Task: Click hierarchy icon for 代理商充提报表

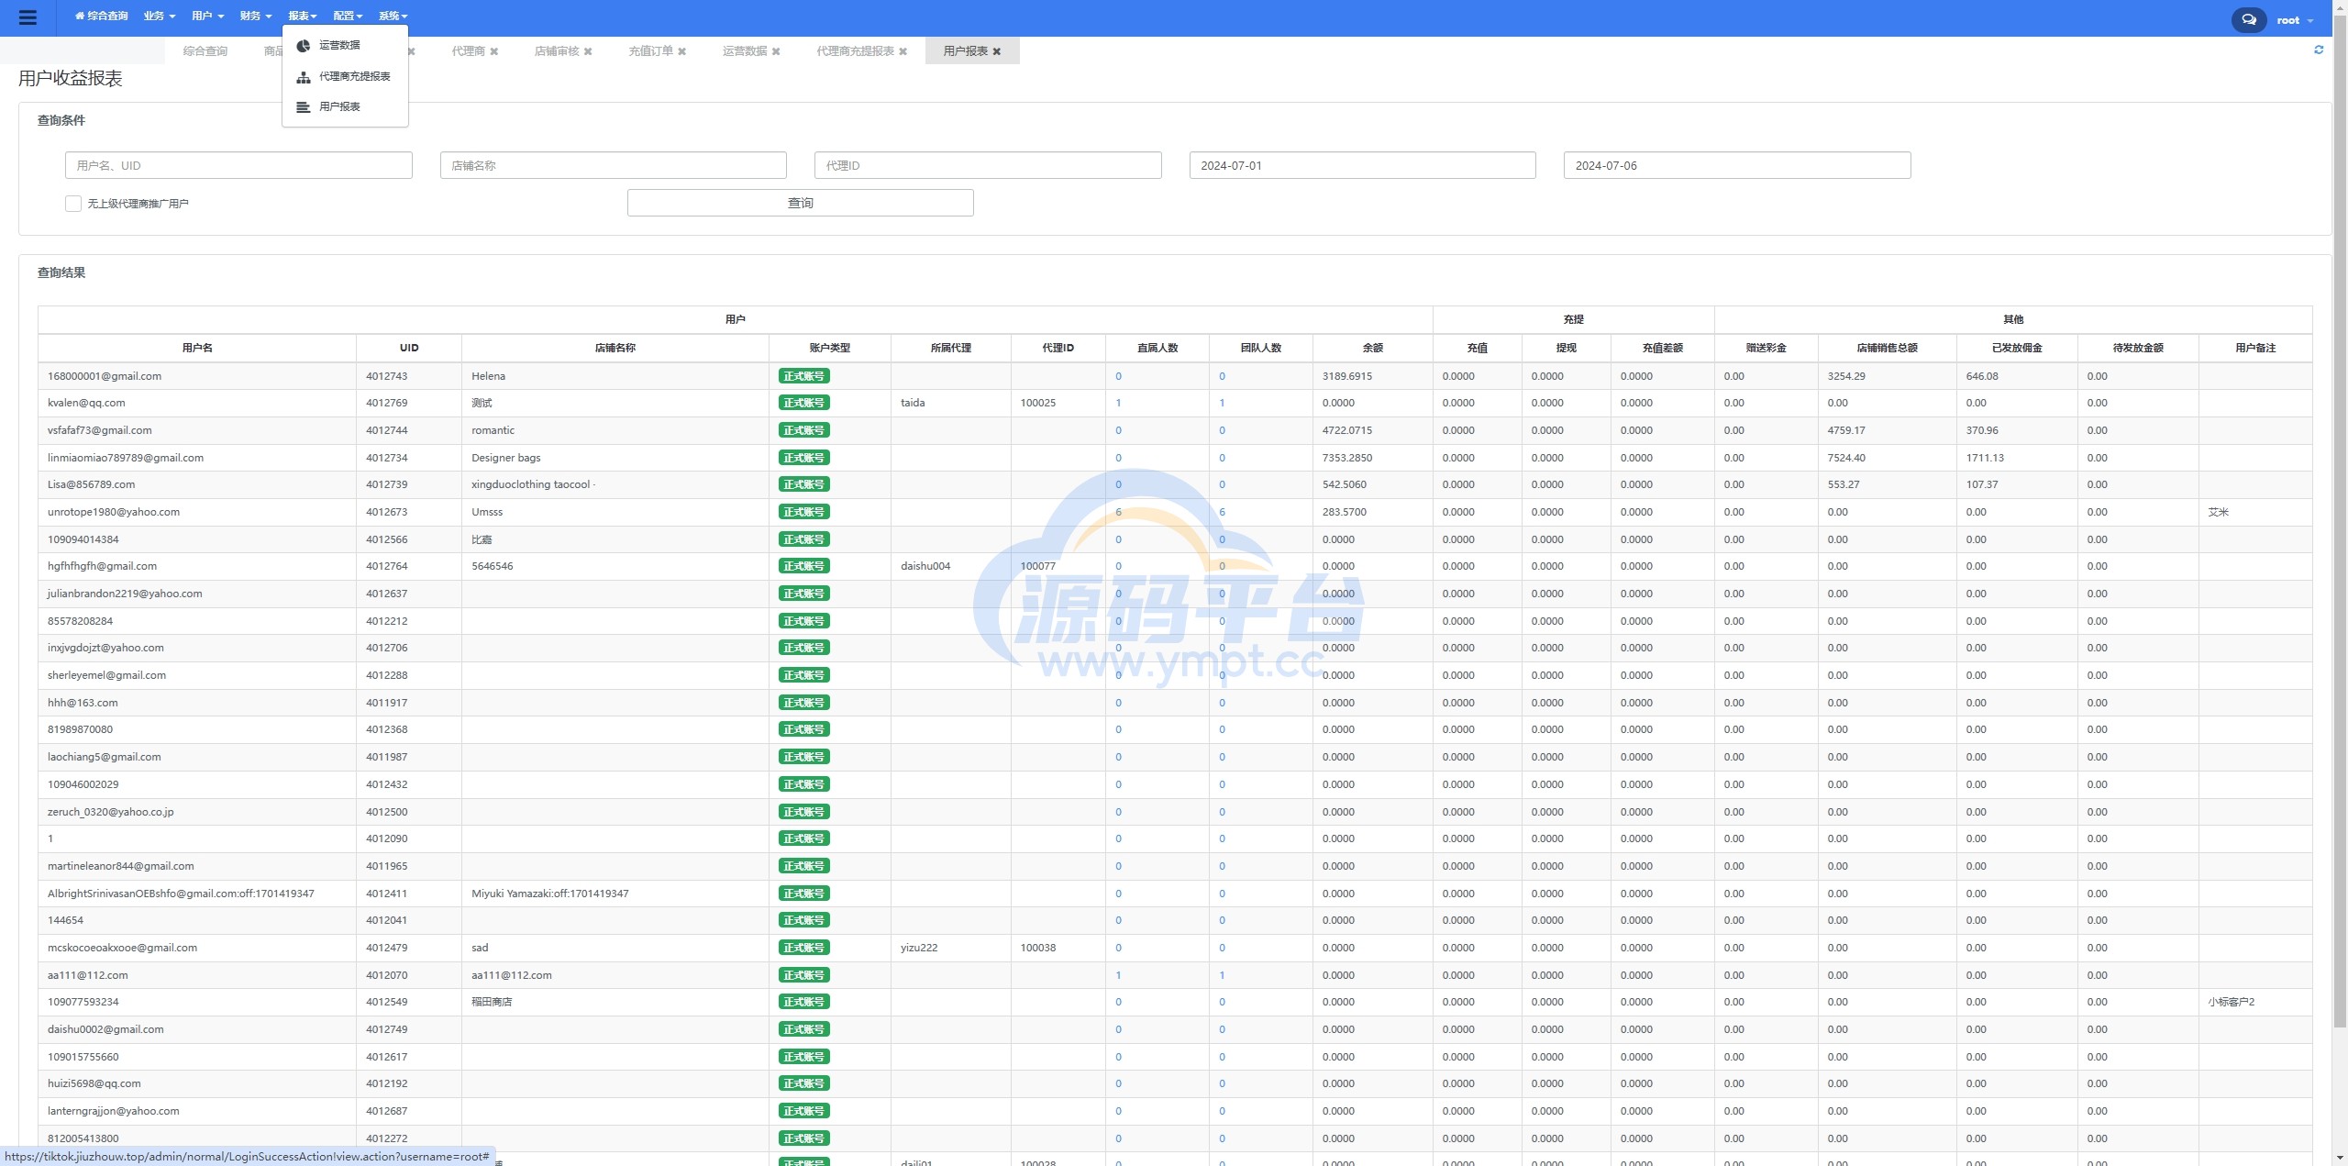Action: [303, 77]
